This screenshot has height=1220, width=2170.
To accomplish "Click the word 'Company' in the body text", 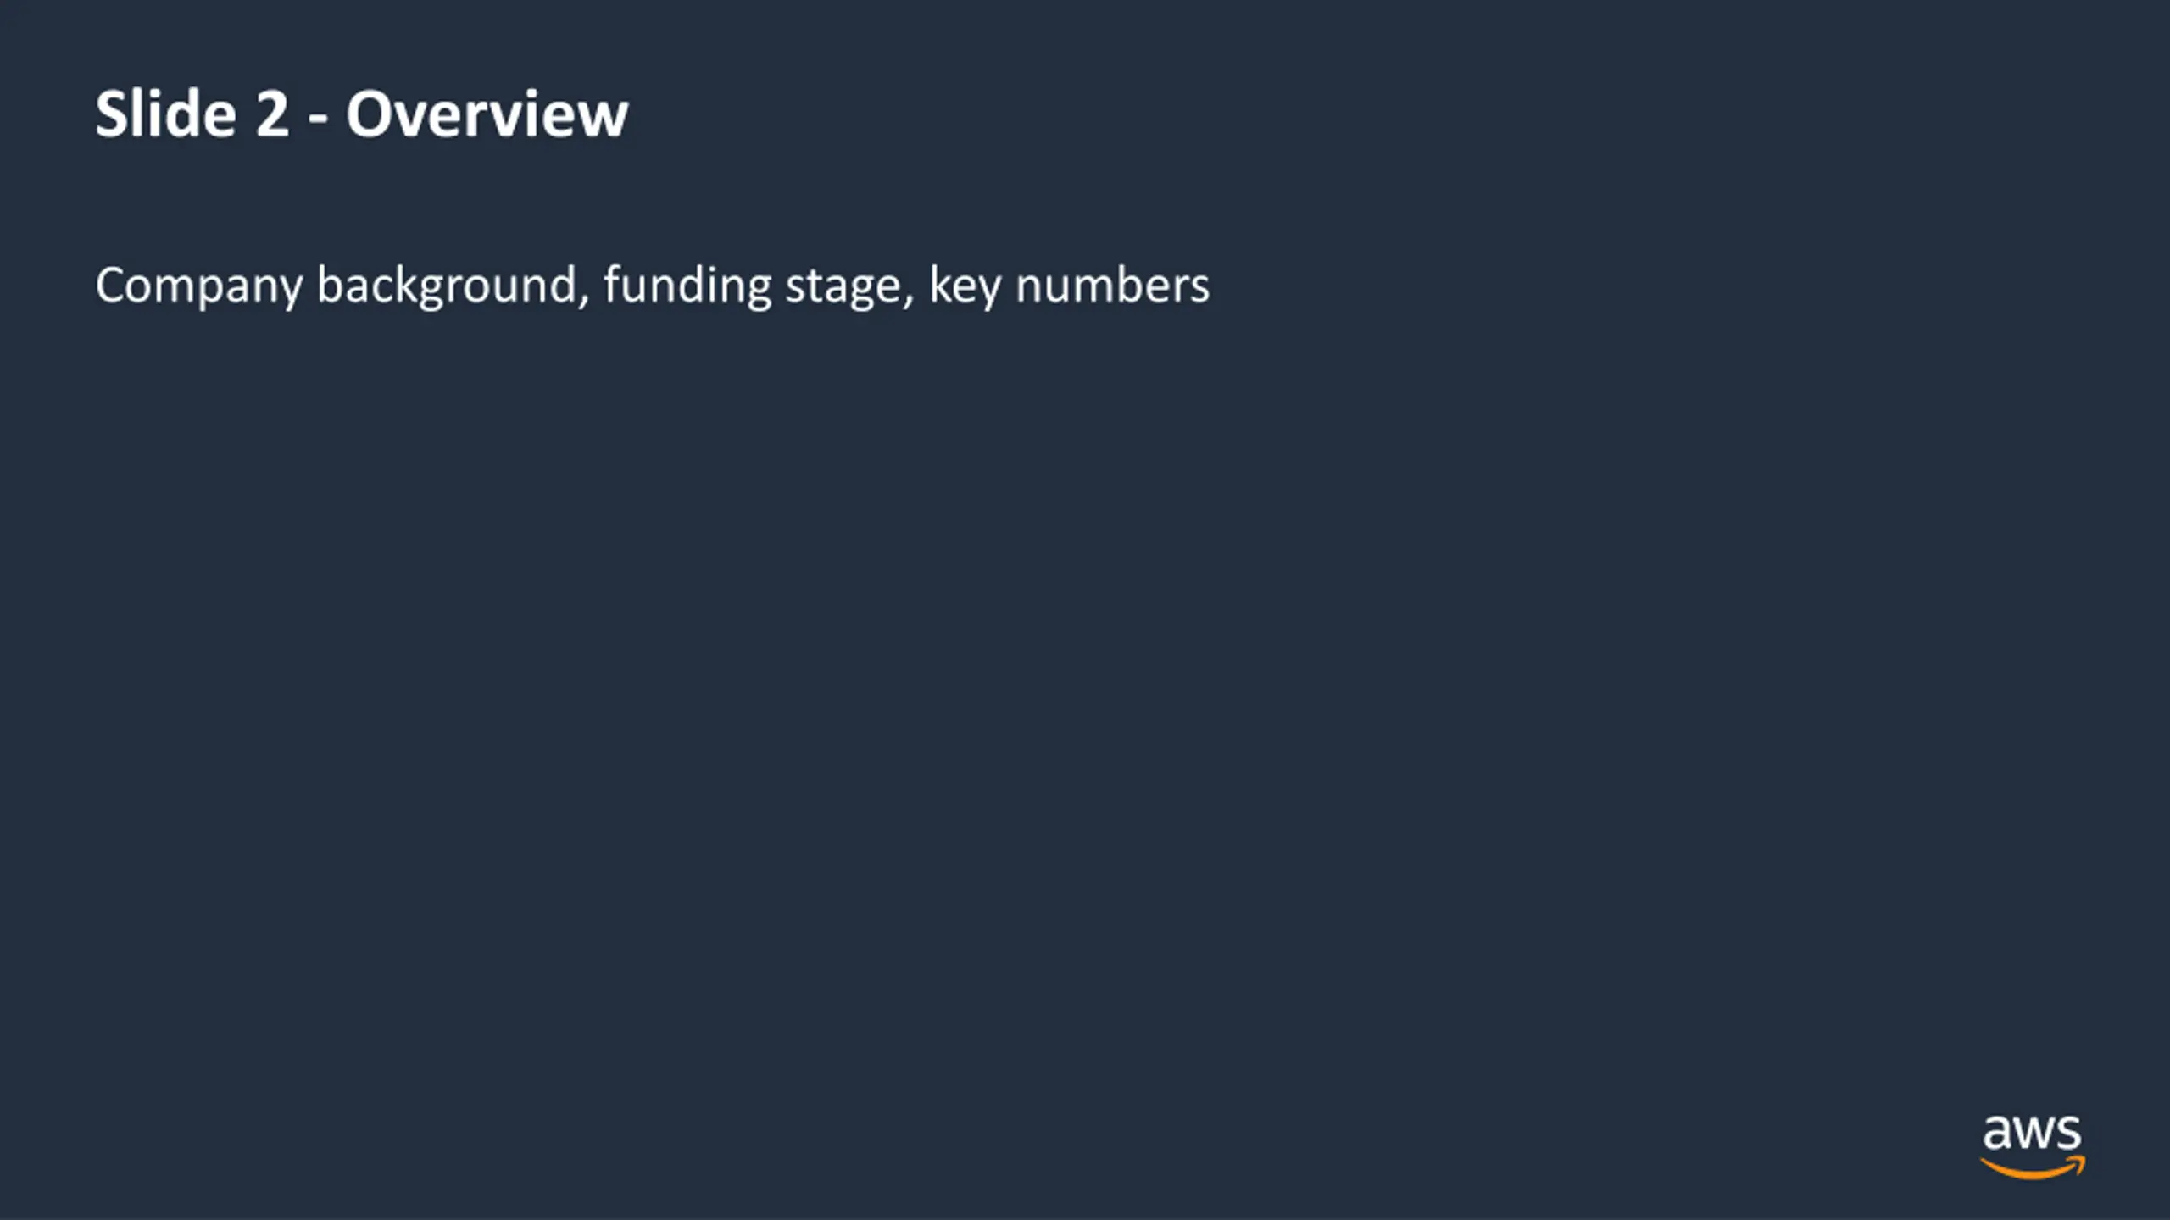I will tap(198, 286).
